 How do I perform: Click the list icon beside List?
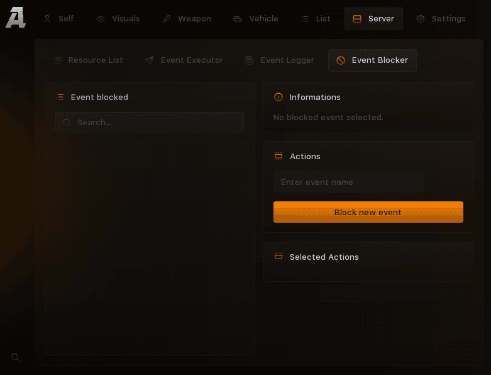click(x=305, y=19)
